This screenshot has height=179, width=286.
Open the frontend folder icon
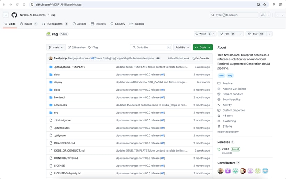coord(51,97)
